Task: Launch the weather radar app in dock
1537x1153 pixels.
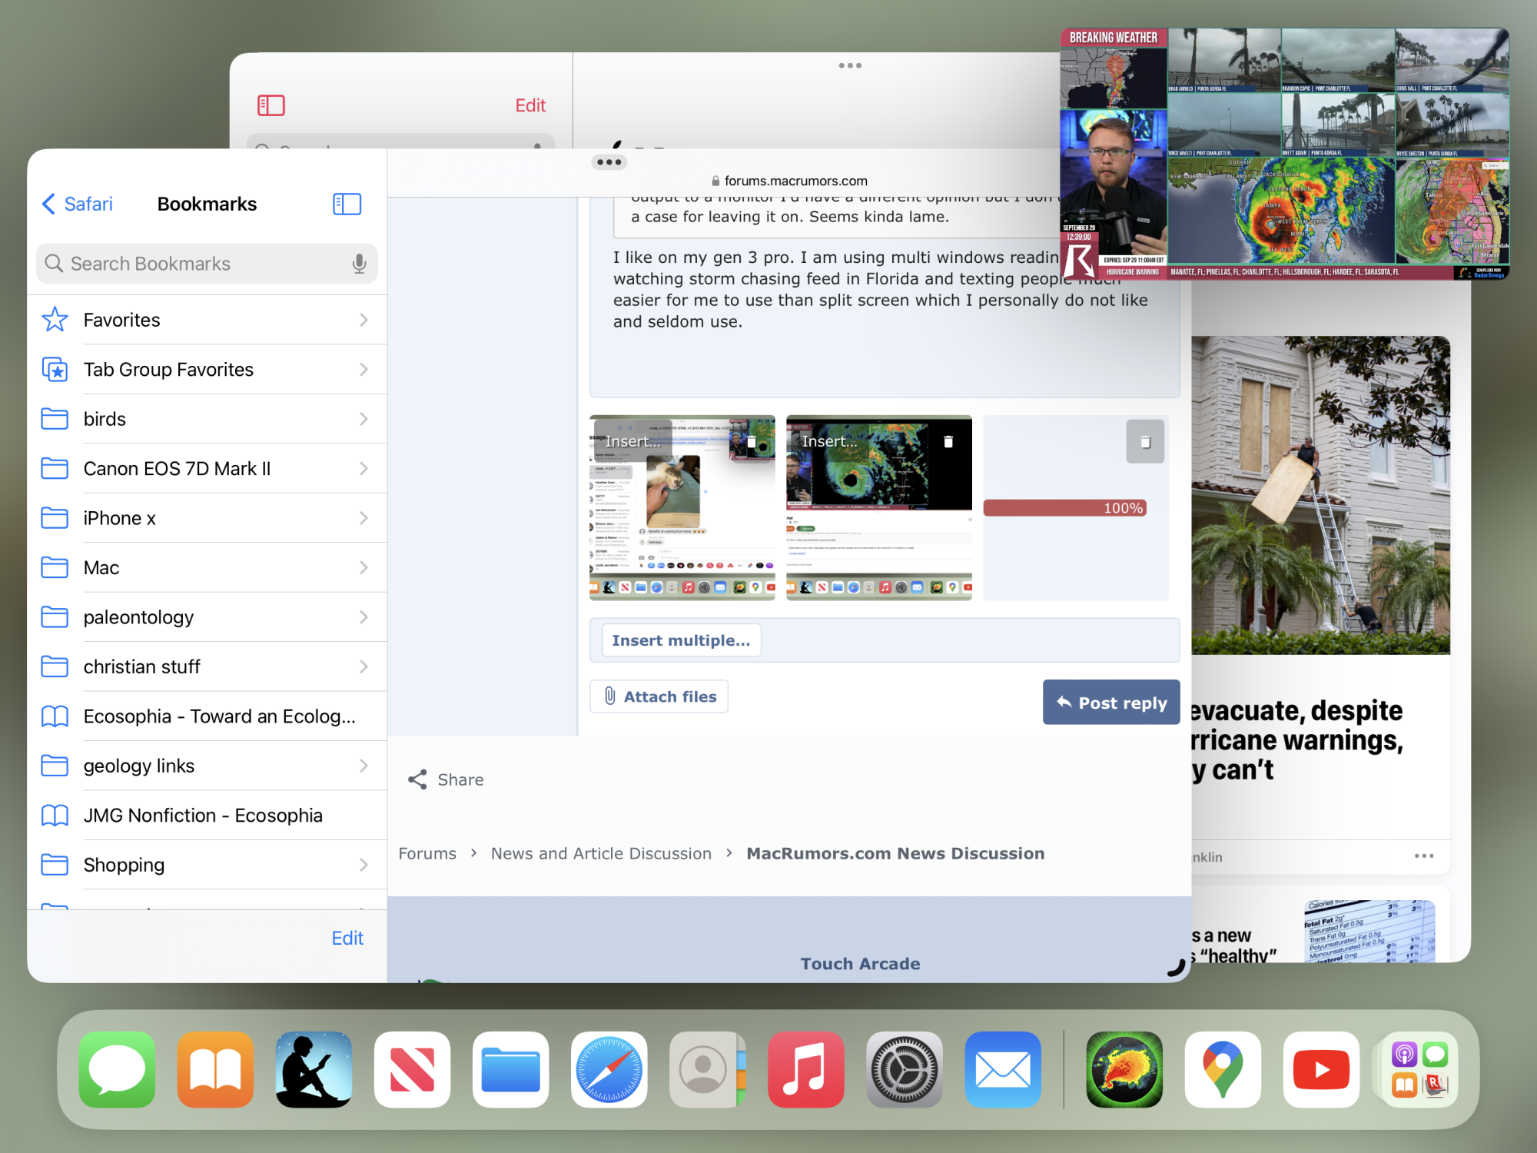Action: 1124,1069
